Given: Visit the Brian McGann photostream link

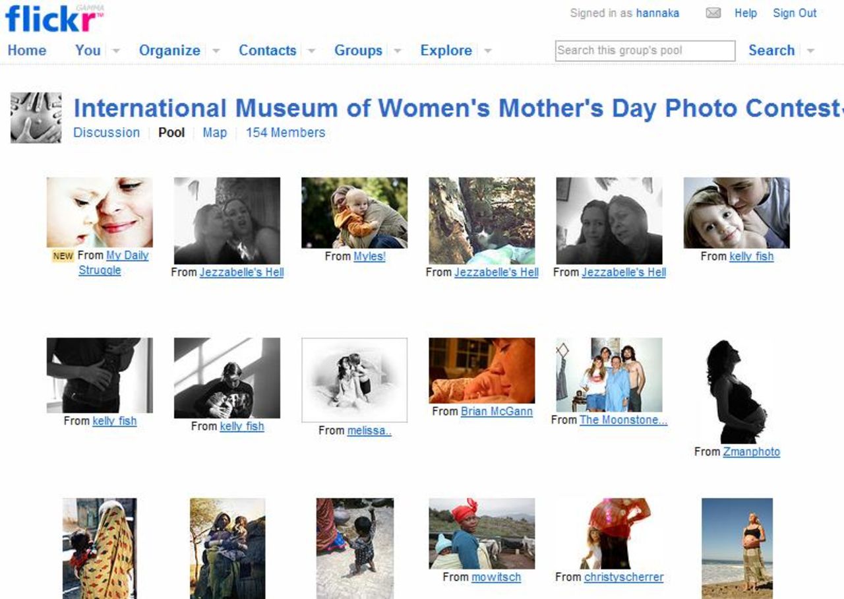Looking at the screenshot, I should [497, 411].
